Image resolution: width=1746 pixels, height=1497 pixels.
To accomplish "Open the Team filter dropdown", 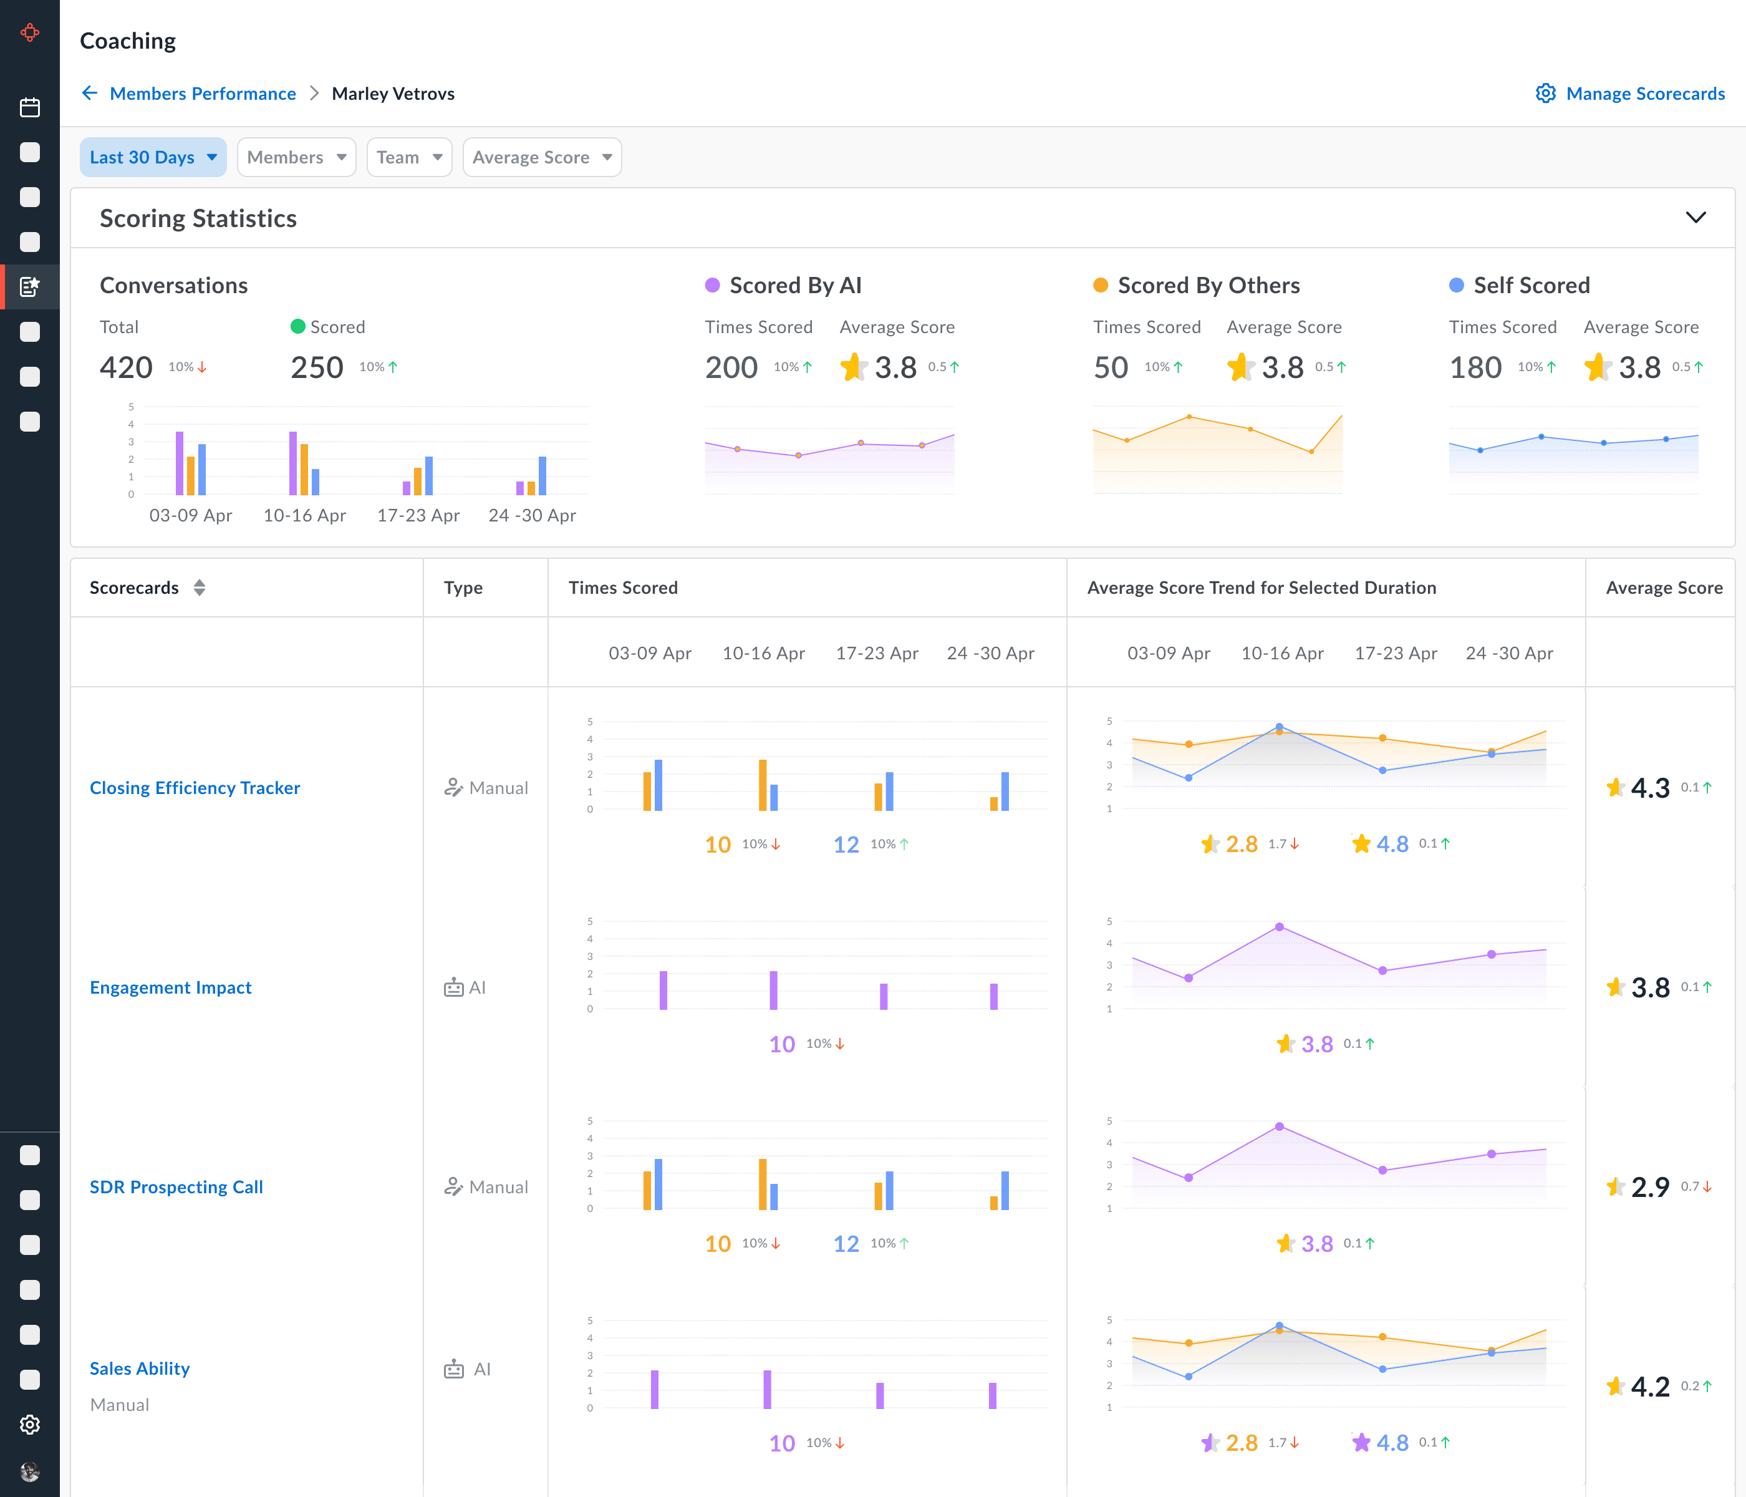I will coord(408,157).
